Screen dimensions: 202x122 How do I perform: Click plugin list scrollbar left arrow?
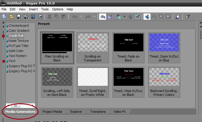[x=8, y=106]
